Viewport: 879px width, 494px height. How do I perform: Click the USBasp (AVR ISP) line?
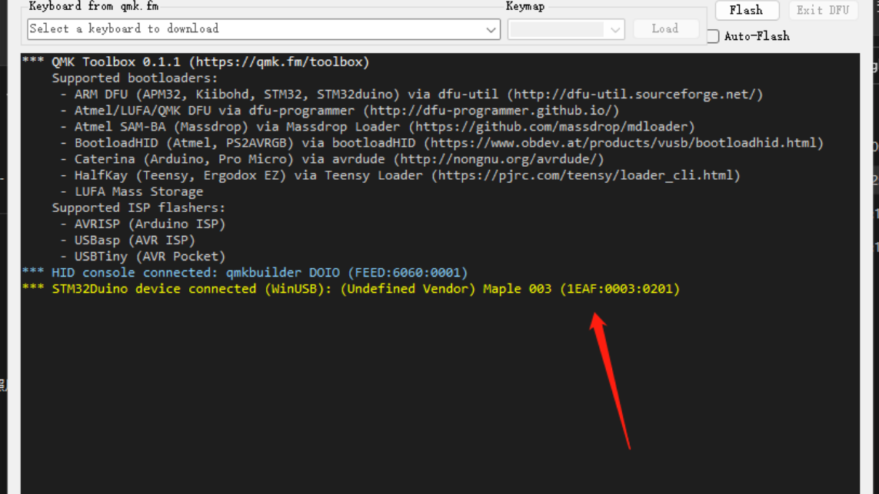(127, 240)
